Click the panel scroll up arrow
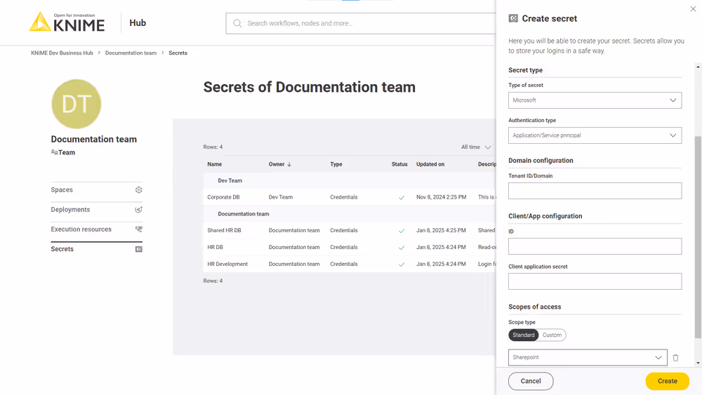This screenshot has width=702, height=395. [698, 67]
